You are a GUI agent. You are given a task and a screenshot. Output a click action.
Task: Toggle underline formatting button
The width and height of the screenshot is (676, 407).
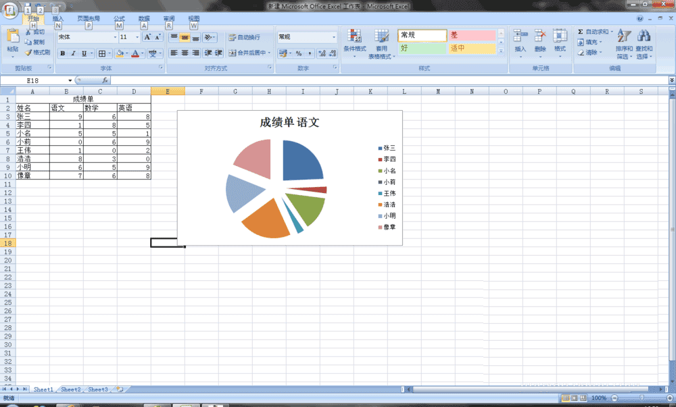[x=84, y=53]
